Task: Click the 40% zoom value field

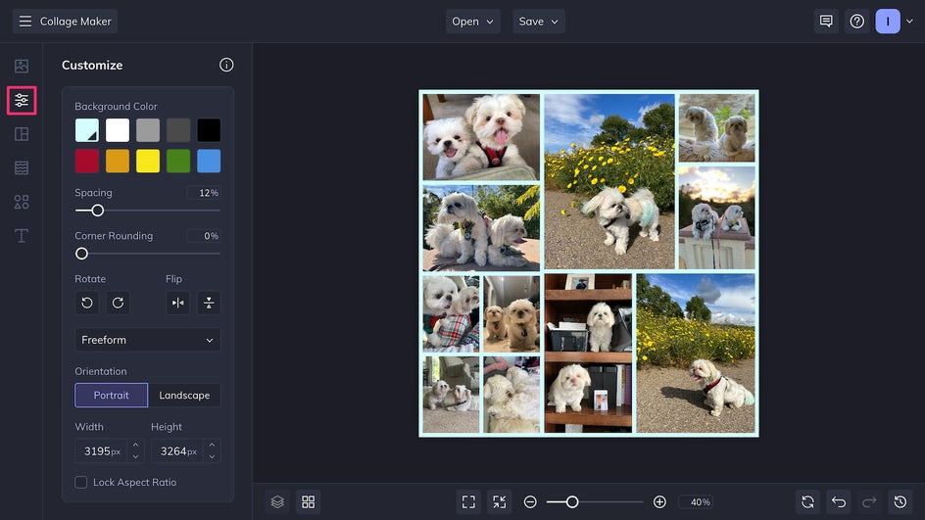Action: pyautogui.click(x=696, y=501)
